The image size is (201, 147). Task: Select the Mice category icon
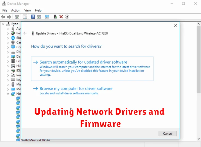[x=13, y=84]
